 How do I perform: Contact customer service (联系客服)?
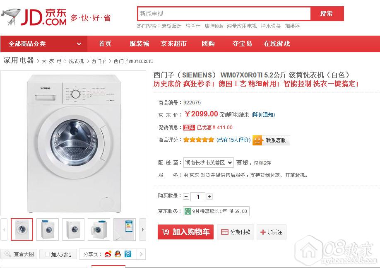271,140
